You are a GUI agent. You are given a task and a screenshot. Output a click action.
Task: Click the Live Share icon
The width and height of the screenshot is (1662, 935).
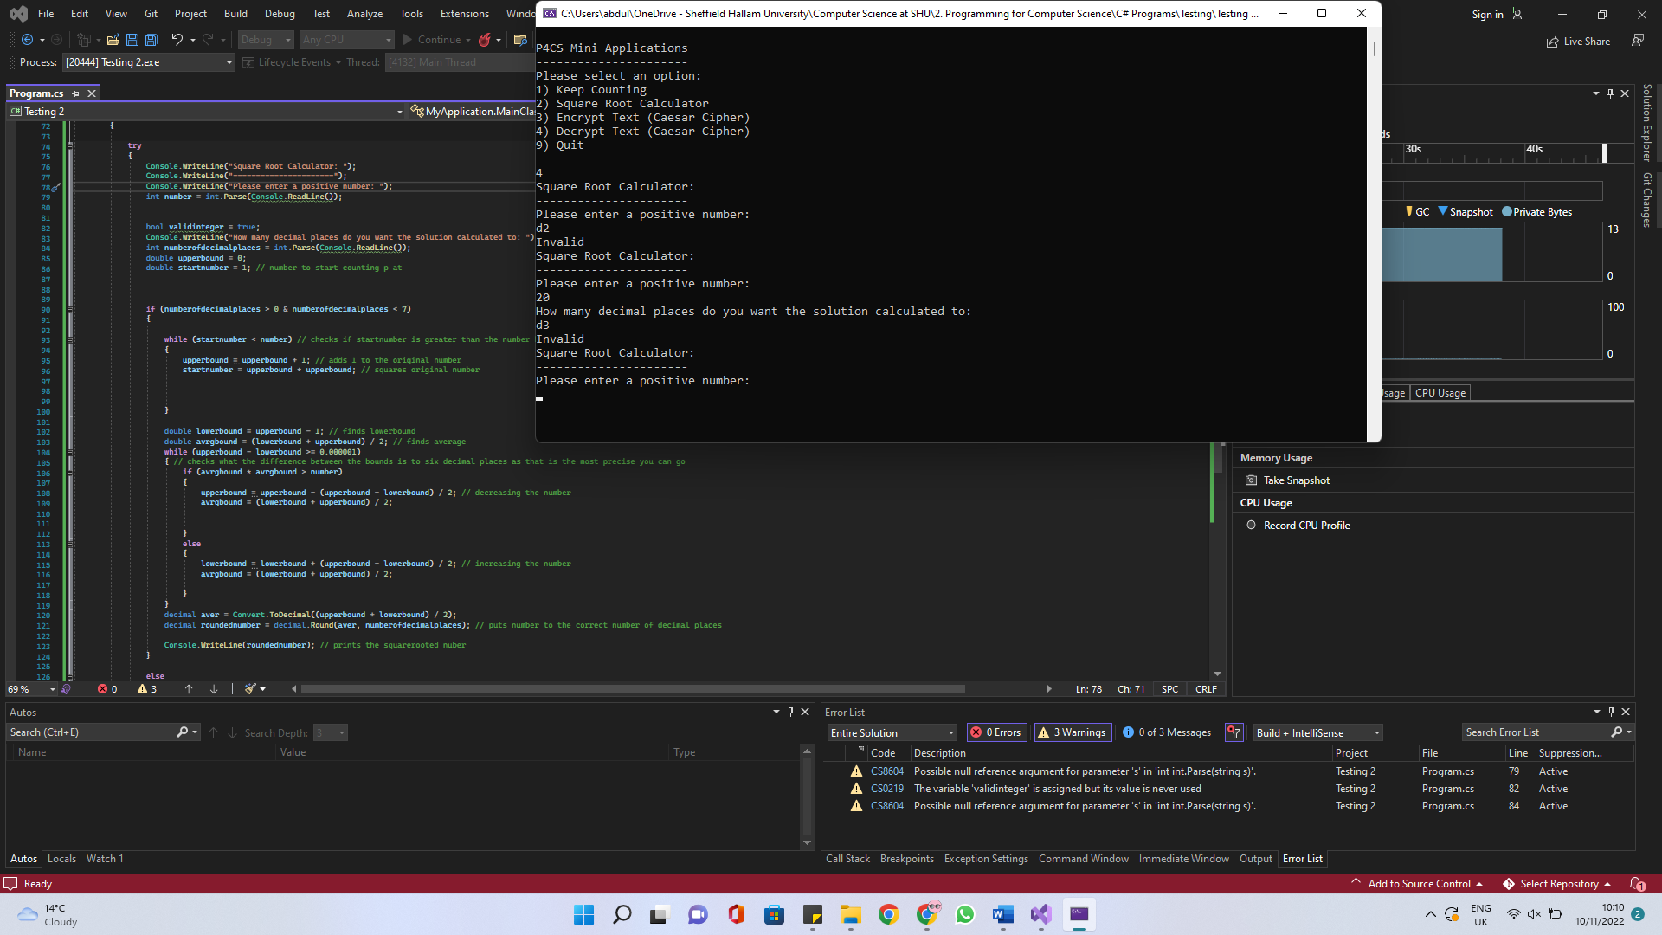[x=1552, y=42]
